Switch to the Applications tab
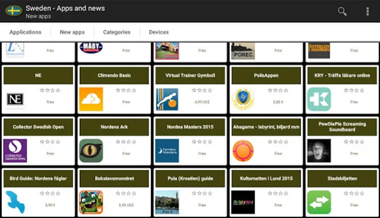The width and height of the screenshot is (380, 218). (x=25, y=32)
